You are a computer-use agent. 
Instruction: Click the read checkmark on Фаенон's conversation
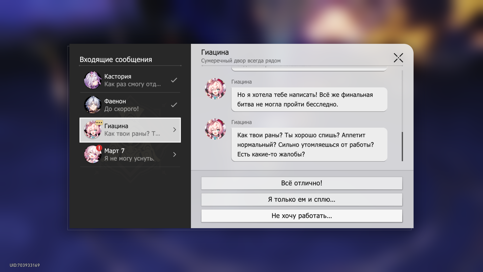(x=174, y=105)
